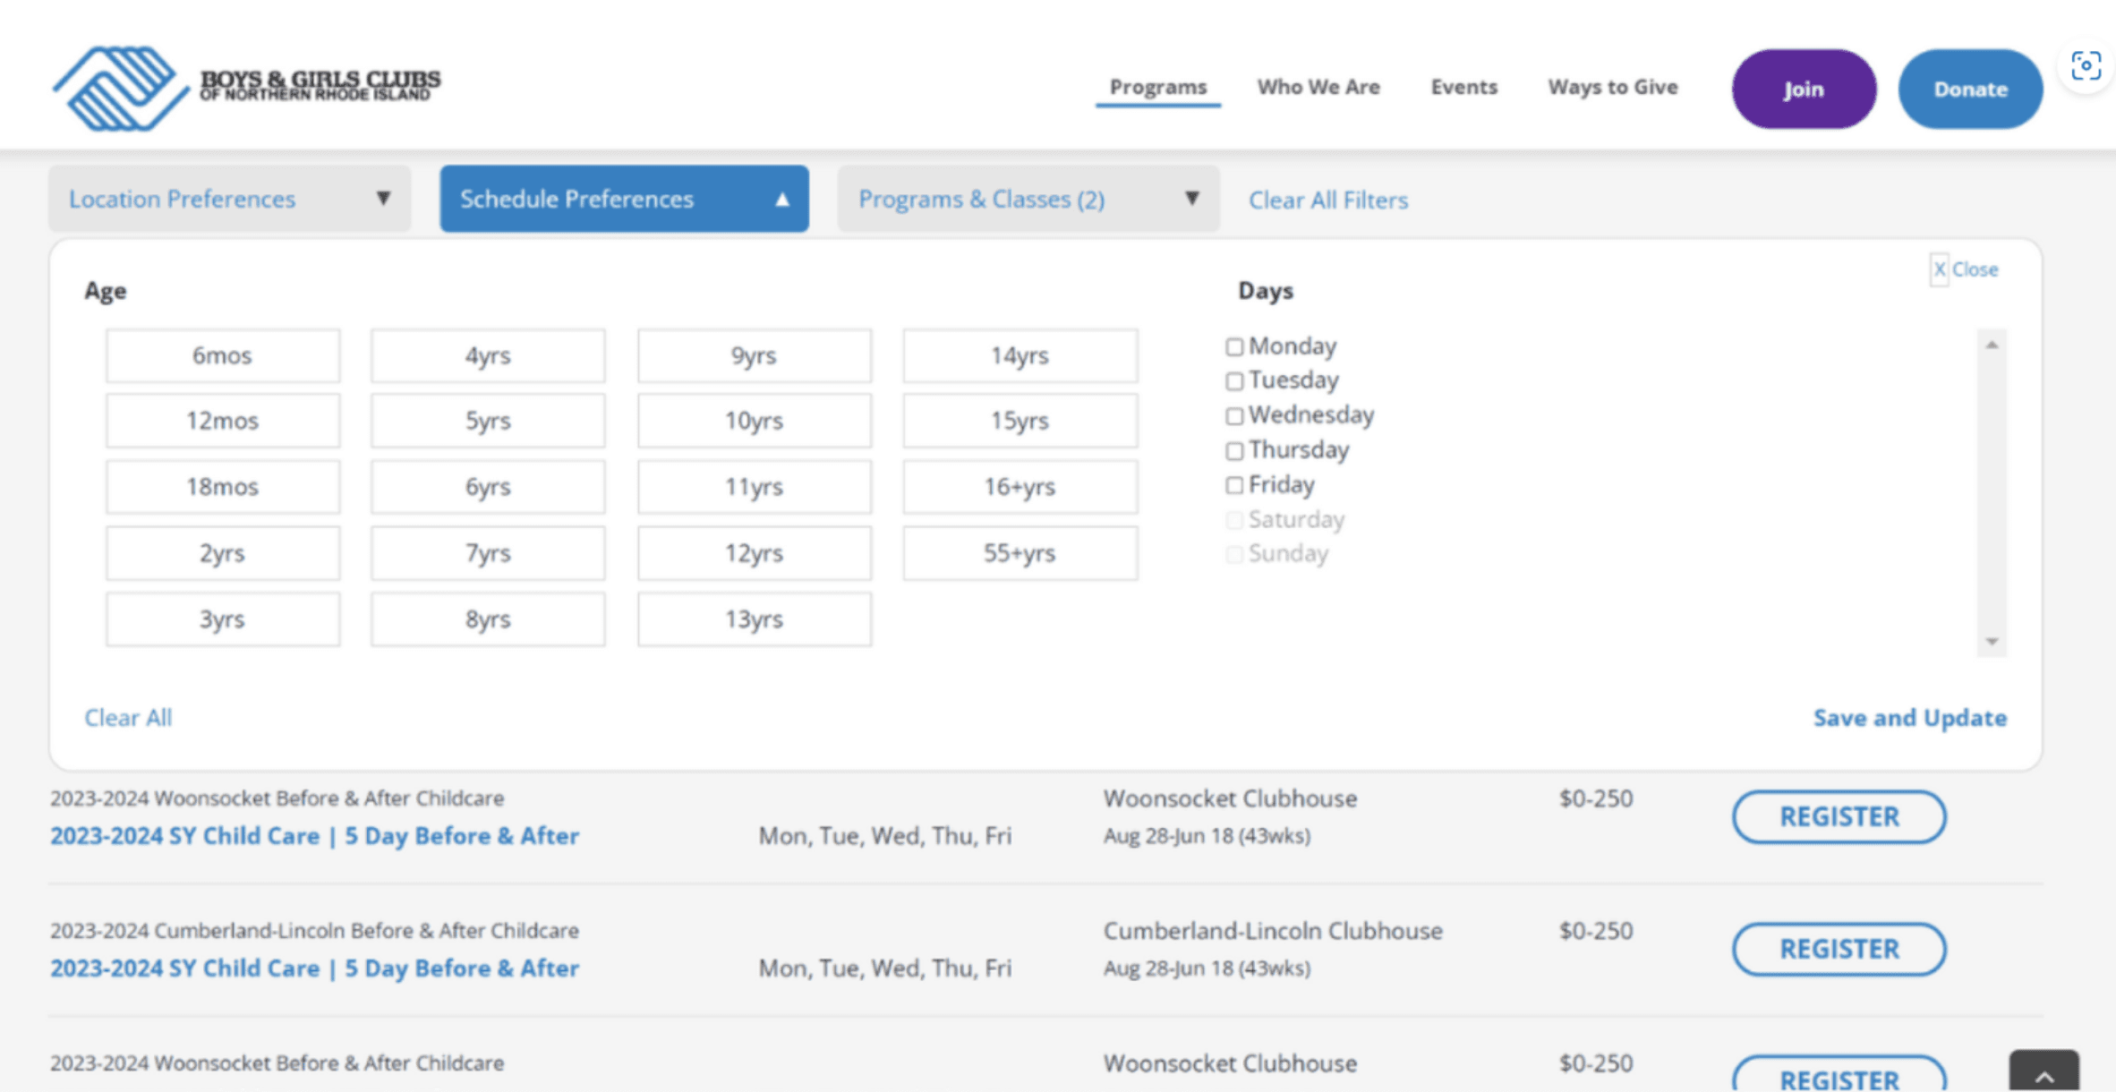The image size is (2116, 1092).
Task: Click Clear All Filters
Action: coord(1328,200)
